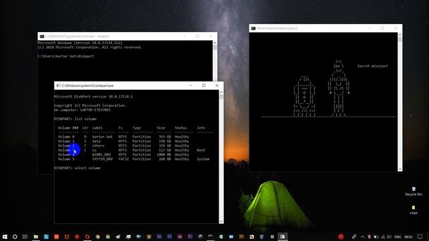Click the 'DISKPART> select volume' prompt line
The width and height of the screenshot is (429, 241).
point(78,168)
